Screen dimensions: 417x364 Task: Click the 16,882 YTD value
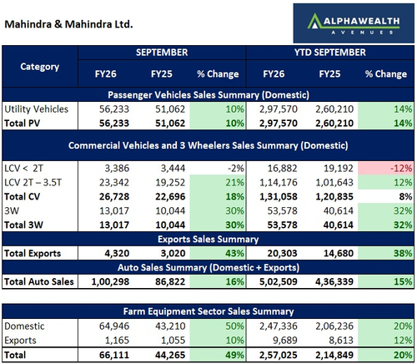(x=282, y=169)
